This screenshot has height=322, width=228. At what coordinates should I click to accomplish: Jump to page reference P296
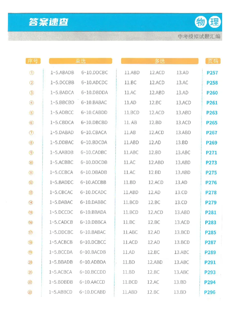[210, 292]
